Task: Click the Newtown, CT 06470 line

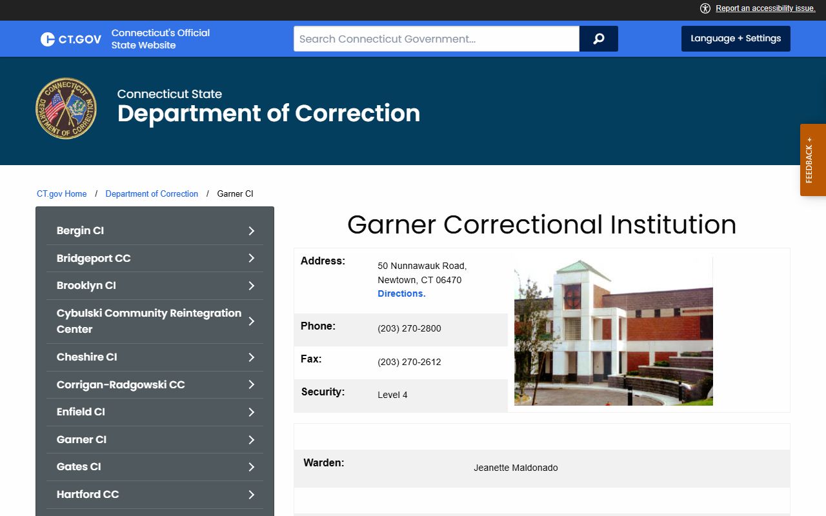Action: click(x=419, y=280)
